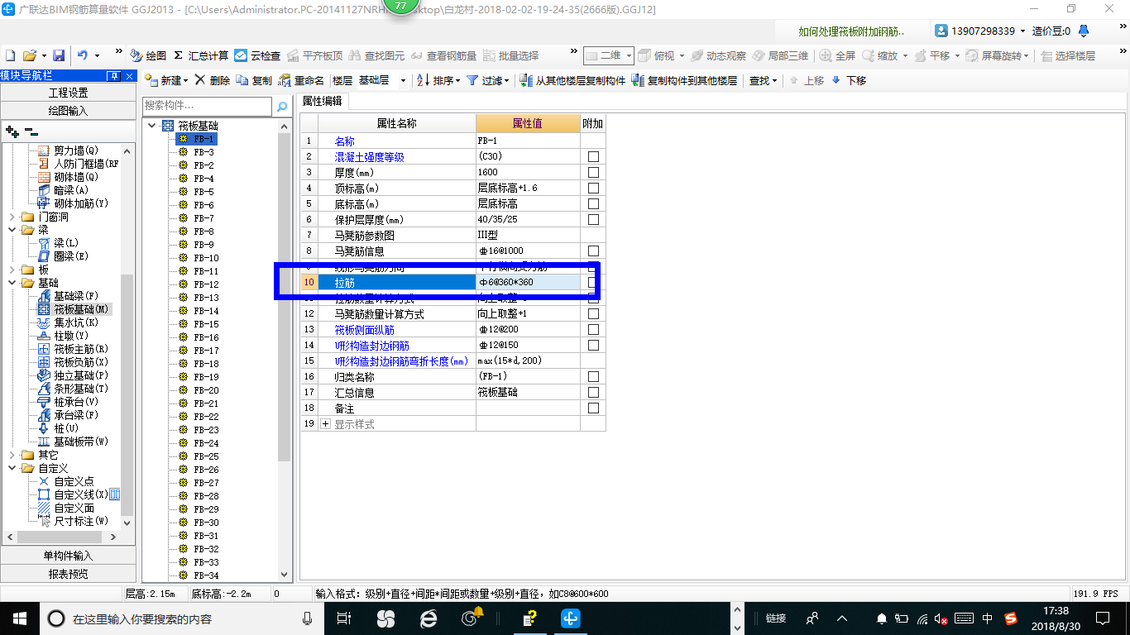Start 云检查 cloud check
Viewport: 1130px width, 635px height.
(257, 55)
